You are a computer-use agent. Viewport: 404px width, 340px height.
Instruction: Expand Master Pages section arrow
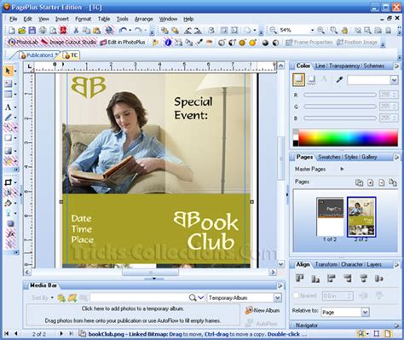pyautogui.click(x=342, y=169)
